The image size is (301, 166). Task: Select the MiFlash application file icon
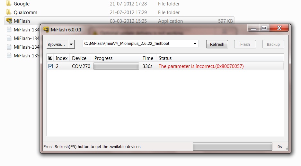click(x=9, y=21)
